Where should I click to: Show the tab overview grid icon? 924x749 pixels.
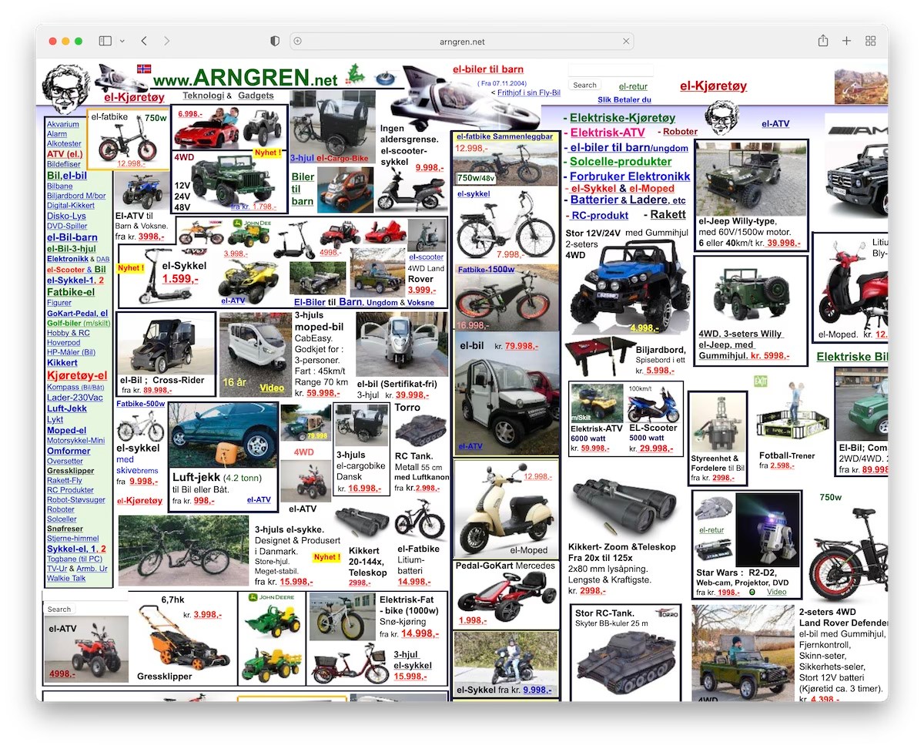pyautogui.click(x=871, y=41)
